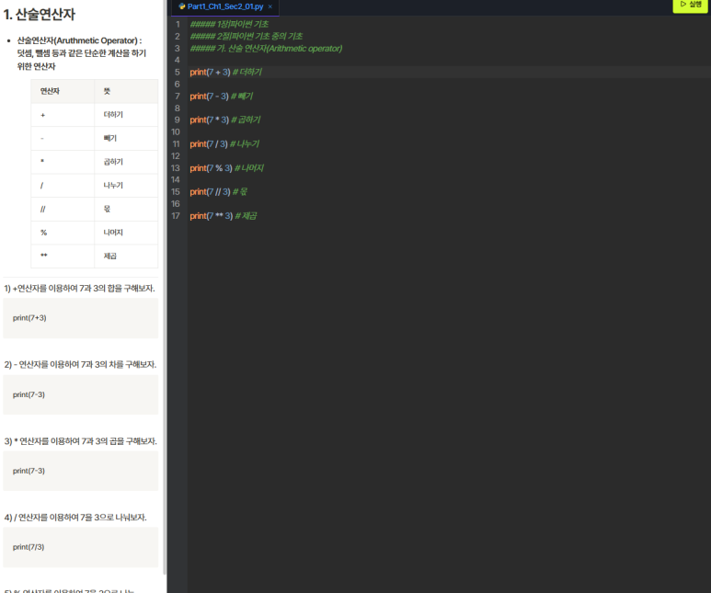This screenshot has width=711, height=593.
Task: Click the comment on editor line 2
Action: pyautogui.click(x=247, y=36)
